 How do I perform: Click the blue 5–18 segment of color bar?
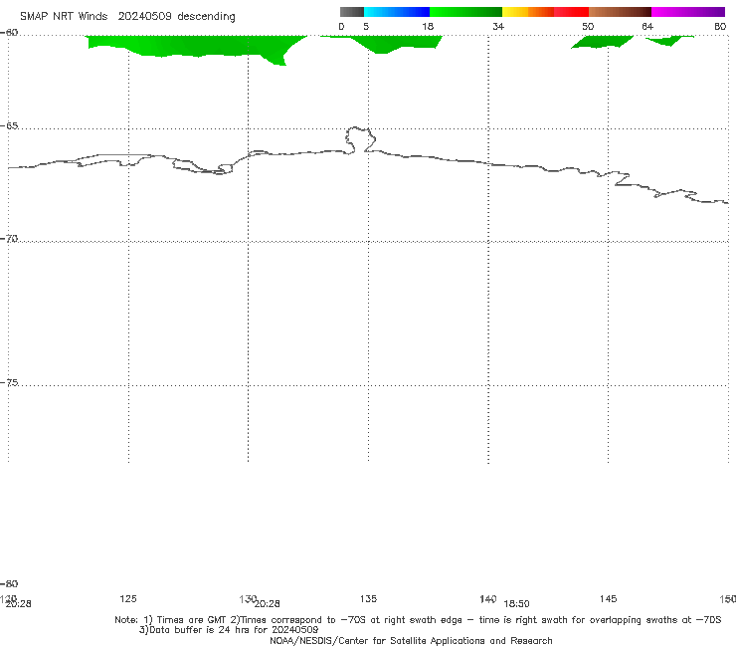coord(397,12)
